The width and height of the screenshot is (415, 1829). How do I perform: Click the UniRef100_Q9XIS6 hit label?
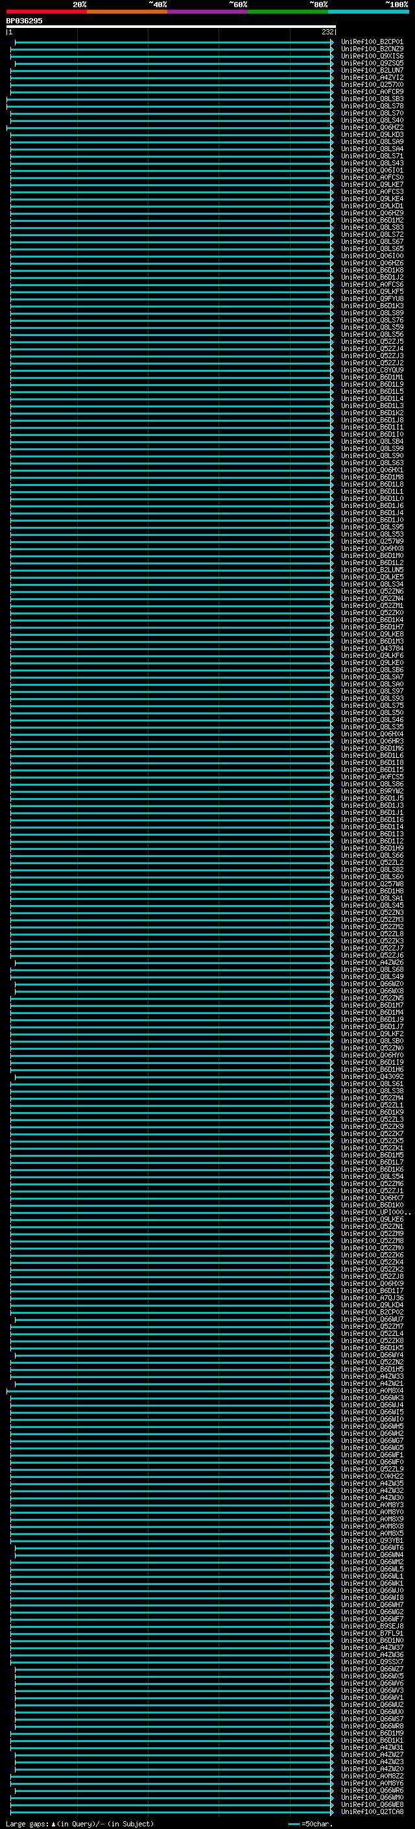pos(372,56)
